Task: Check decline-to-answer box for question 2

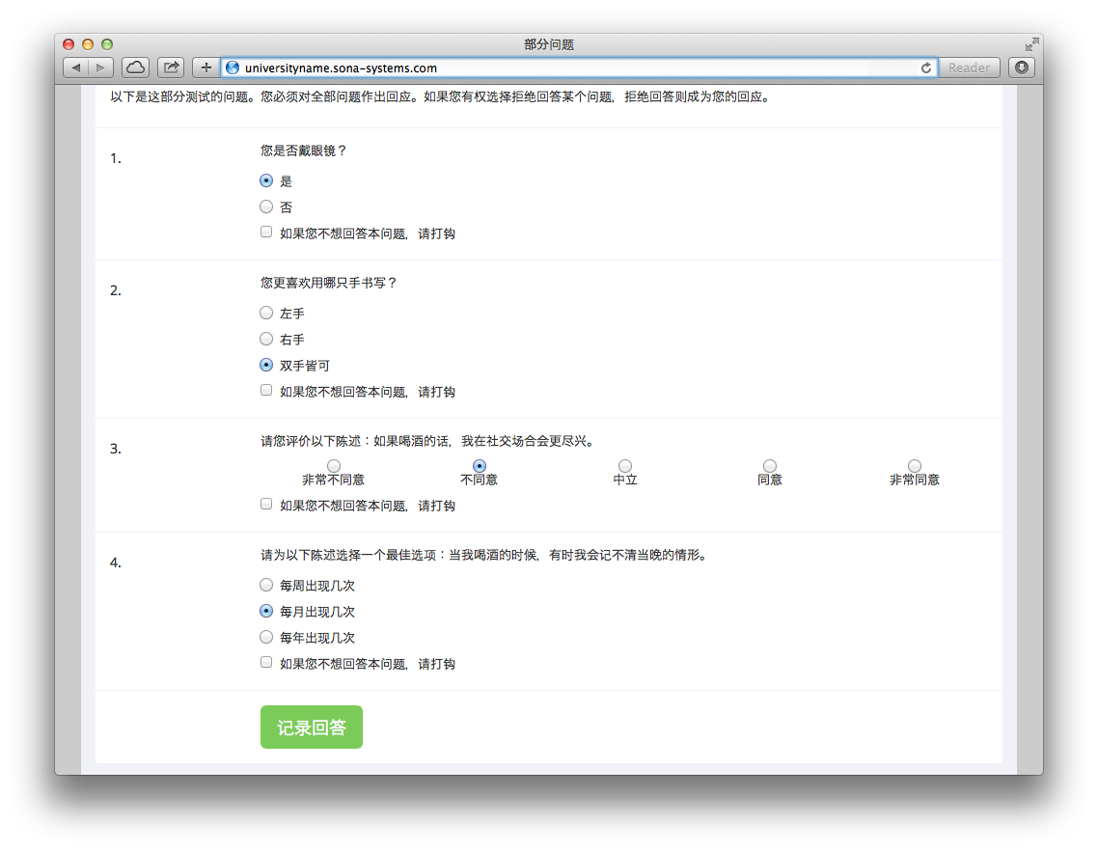Action: (x=266, y=390)
